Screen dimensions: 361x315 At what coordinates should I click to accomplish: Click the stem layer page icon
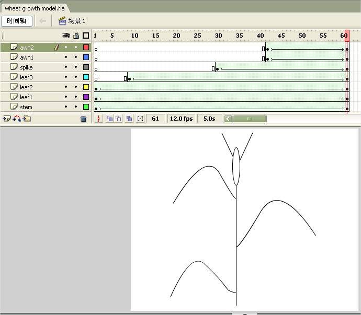coord(14,107)
